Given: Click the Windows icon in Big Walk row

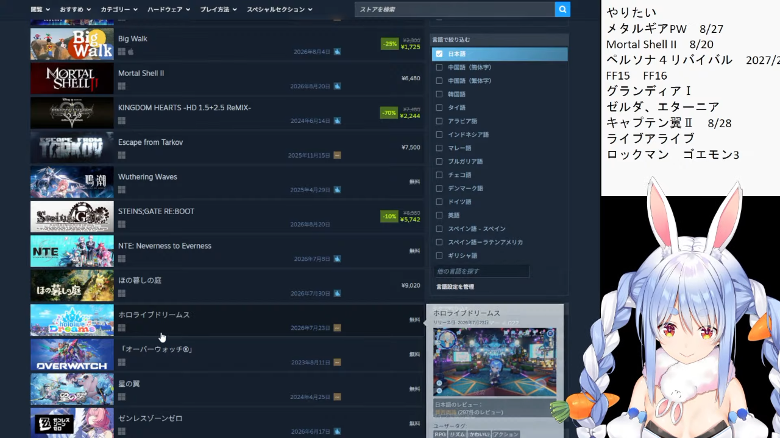Looking at the screenshot, I should point(122,52).
